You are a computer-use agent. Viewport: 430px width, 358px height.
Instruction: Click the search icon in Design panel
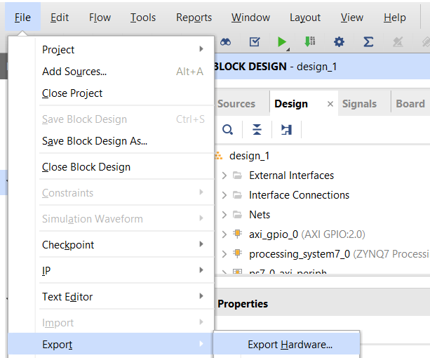[x=227, y=129]
